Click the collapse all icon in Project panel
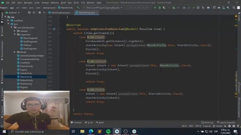241x135 pixels. (x=34, y=12)
